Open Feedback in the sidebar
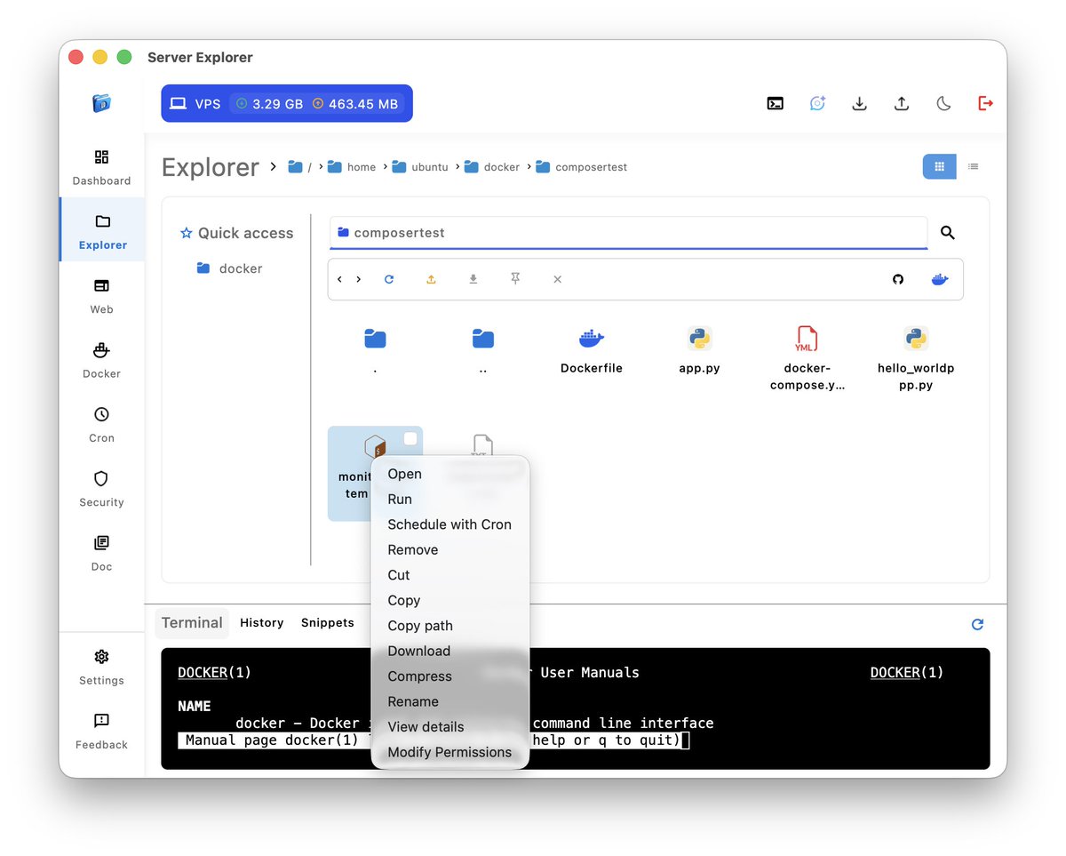This screenshot has height=856, width=1066. click(101, 731)
